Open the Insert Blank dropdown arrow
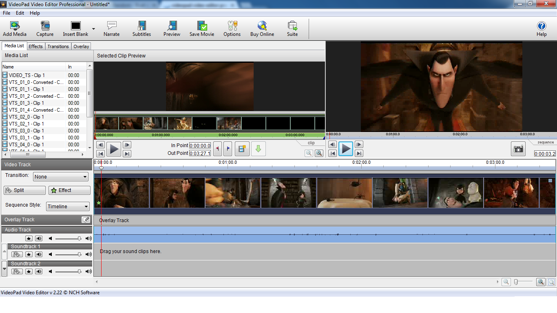Viewport: 557px width, 313px height. [93, 29]
